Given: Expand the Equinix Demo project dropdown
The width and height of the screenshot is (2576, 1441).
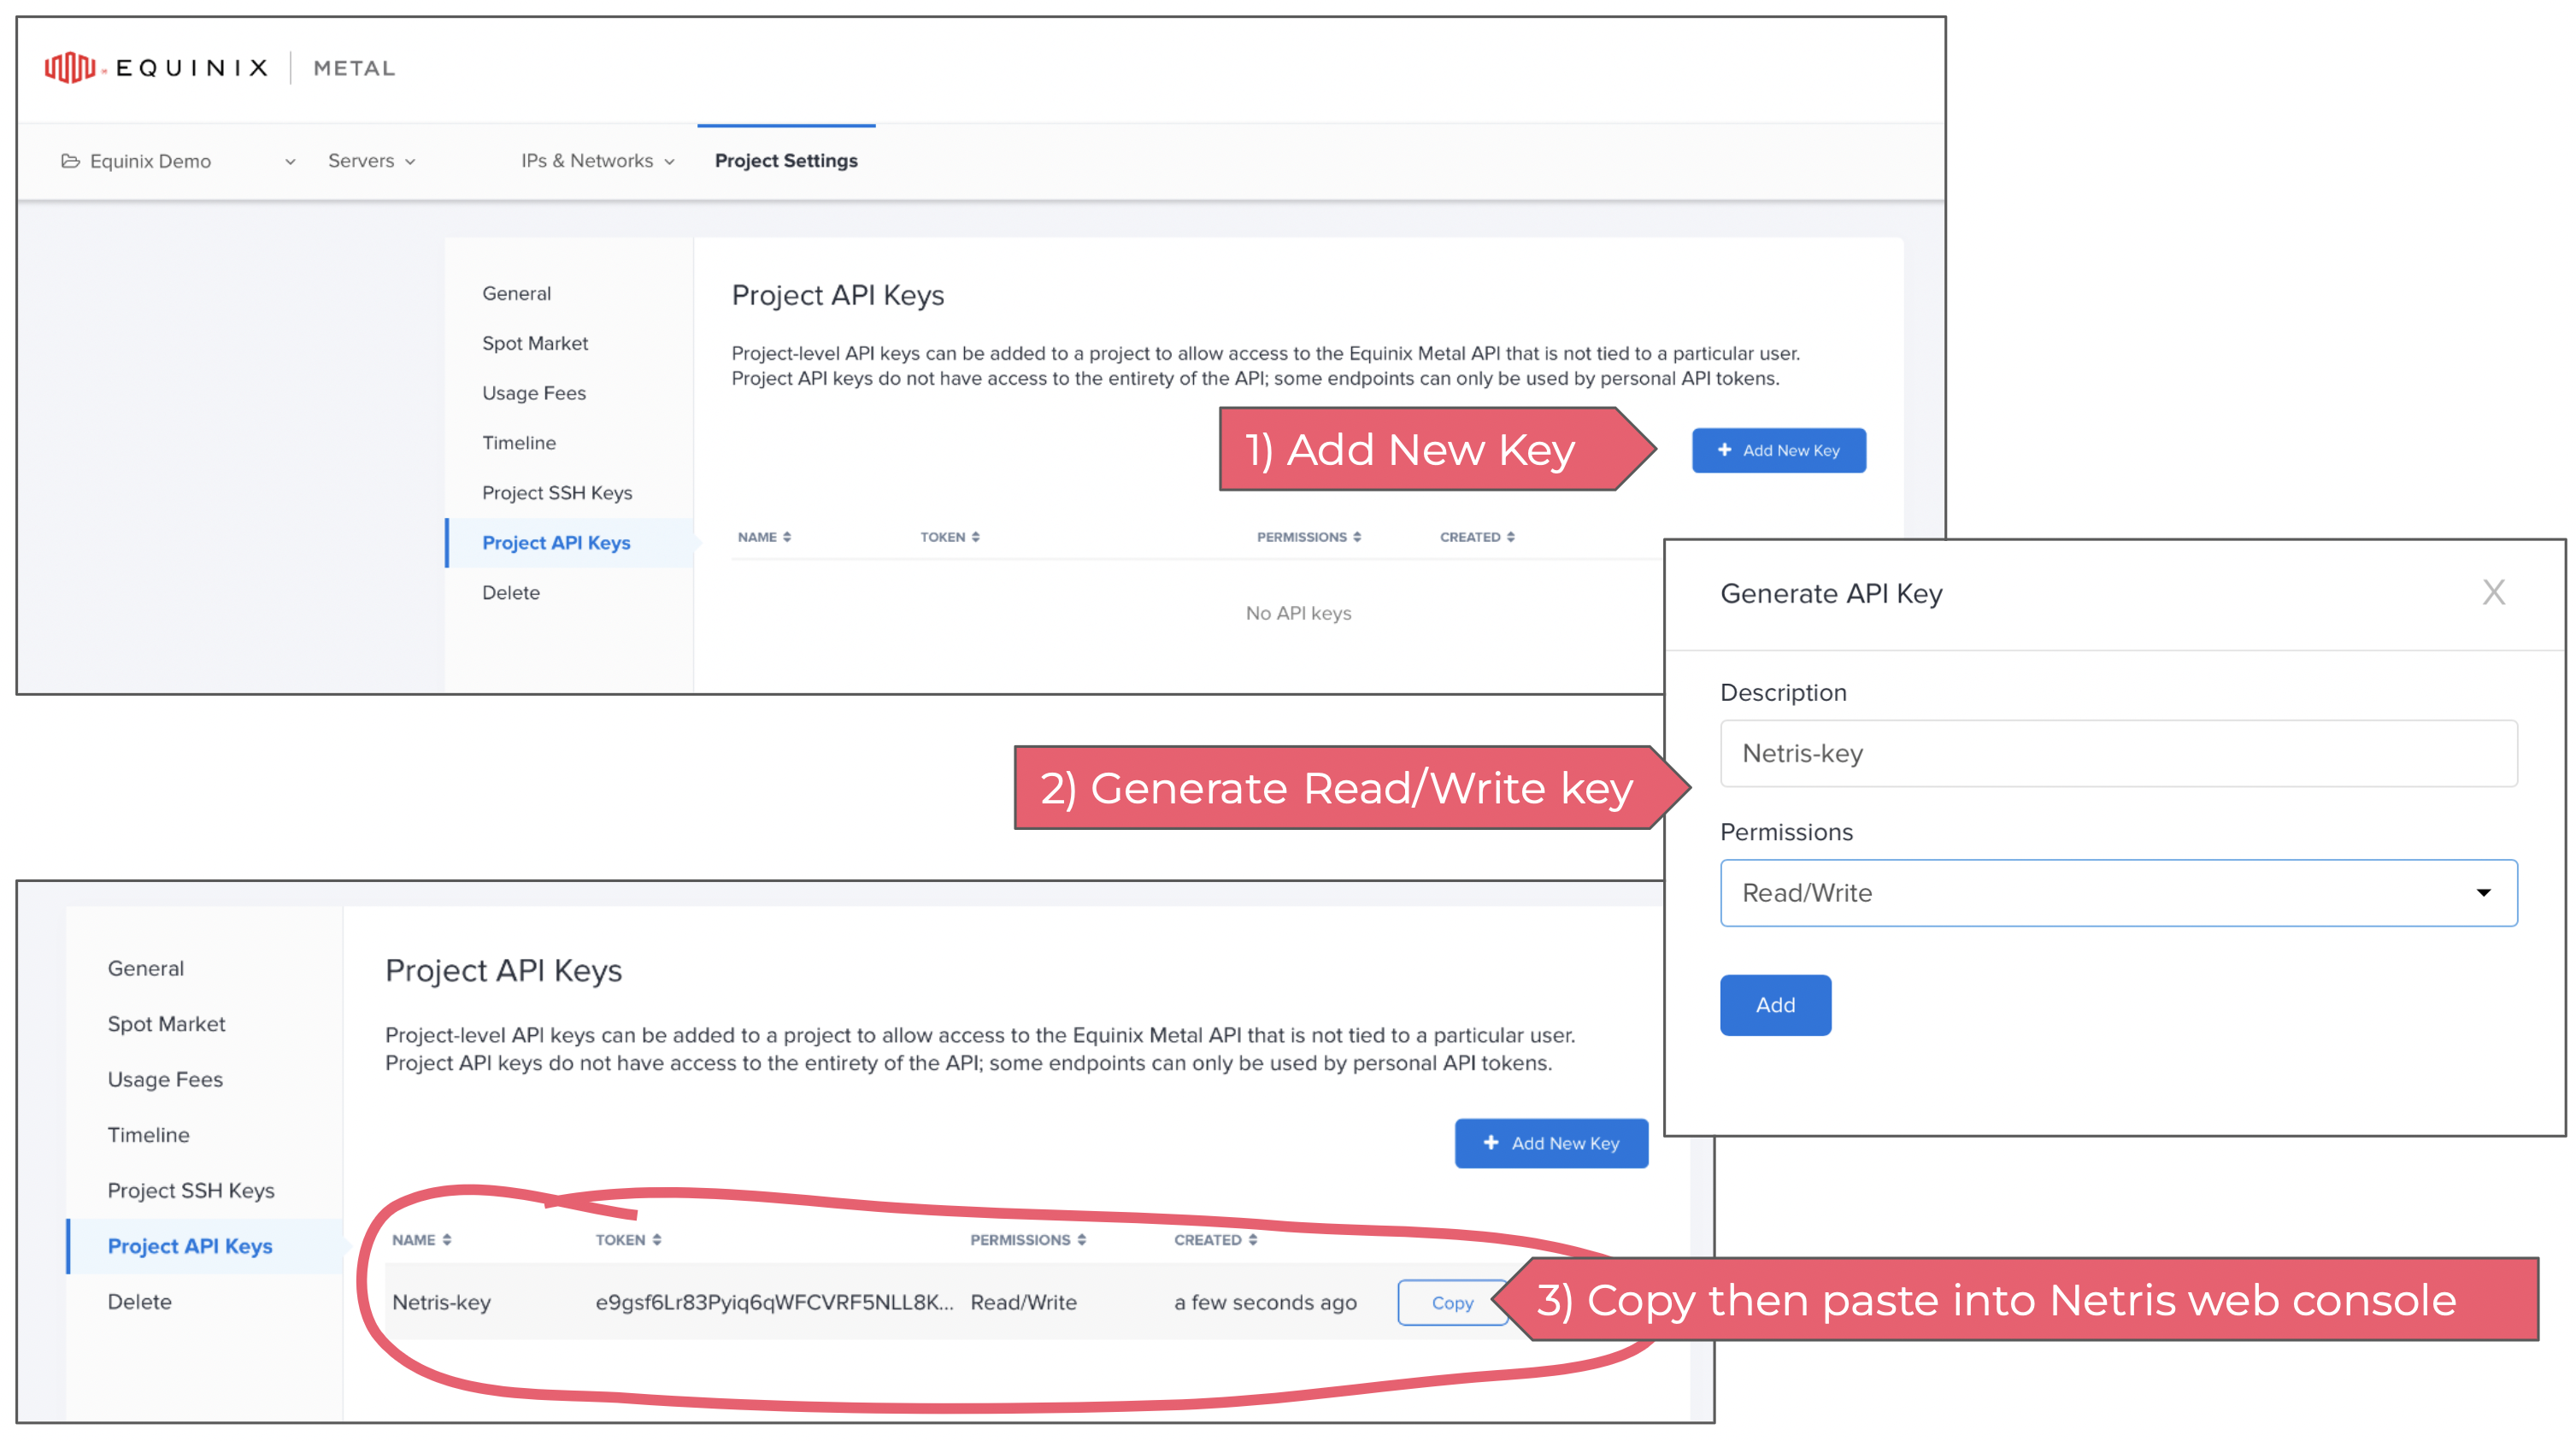Looking at the screenshot, I should 290,162.
